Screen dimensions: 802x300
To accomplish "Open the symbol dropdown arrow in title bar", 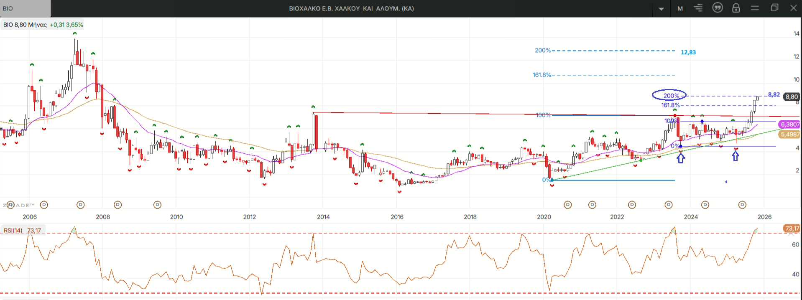I will [x=661, y=9].
